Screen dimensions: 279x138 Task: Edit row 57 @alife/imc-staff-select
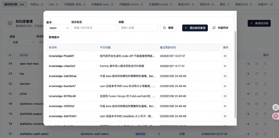(257, 134)
